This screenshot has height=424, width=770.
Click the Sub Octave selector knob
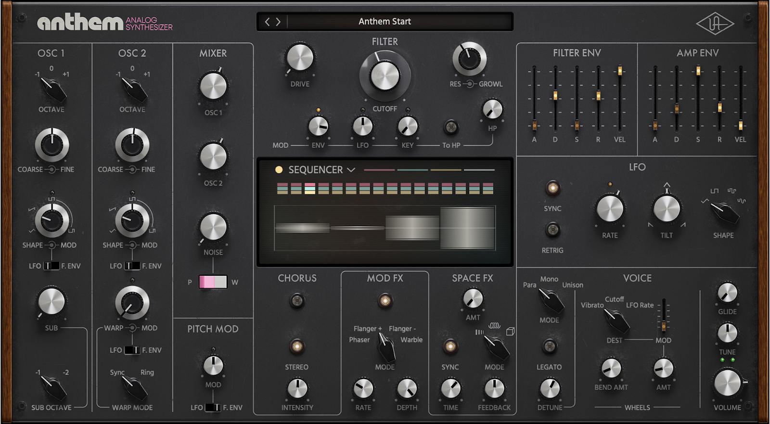tap(53, 388)
